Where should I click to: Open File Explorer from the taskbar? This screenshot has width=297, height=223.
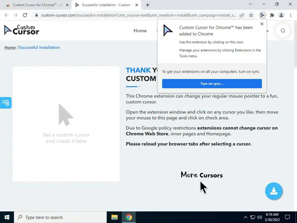[x=114, y=217]
